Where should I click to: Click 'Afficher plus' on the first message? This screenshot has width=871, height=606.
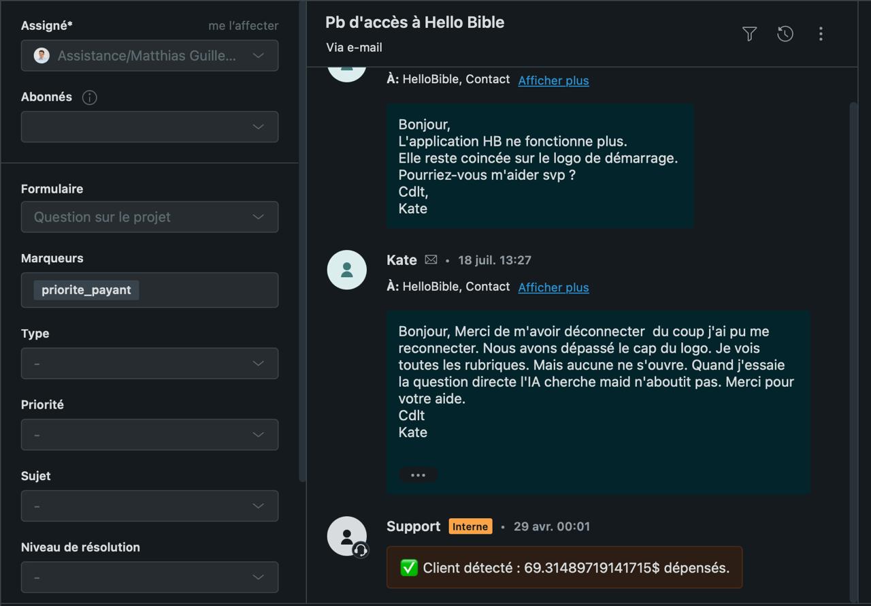pyautogui.click(x=553, y=80)
